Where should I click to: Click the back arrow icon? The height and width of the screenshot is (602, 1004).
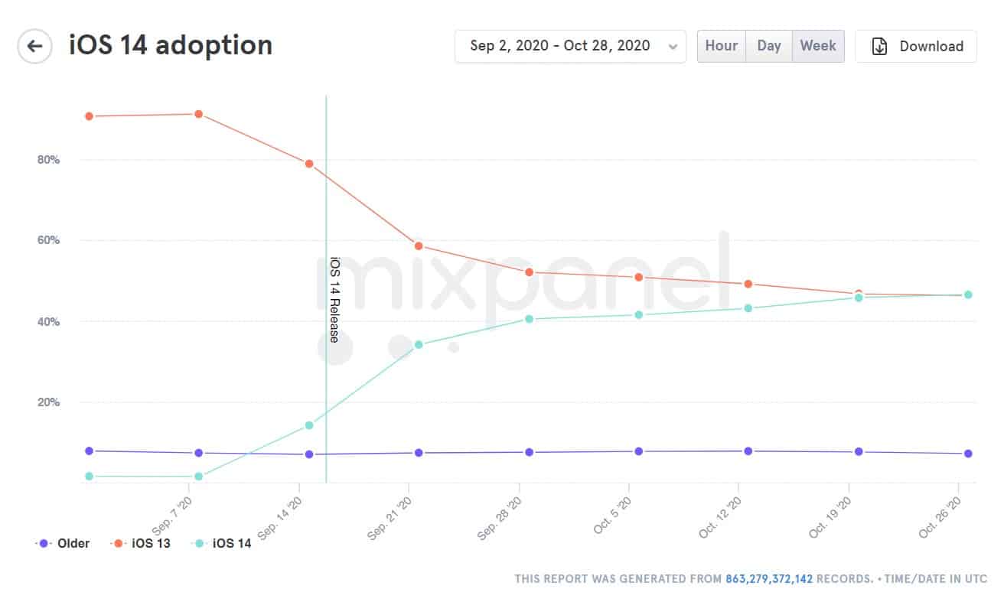[35, 46]
